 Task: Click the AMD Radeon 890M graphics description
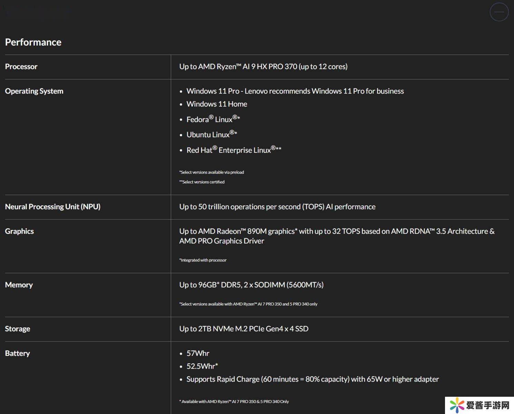coord(336,236)
